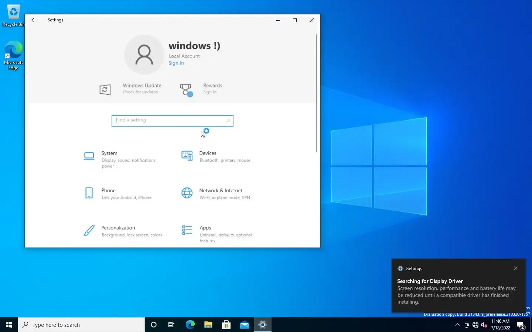Open the Recycle Bin desktop icon

click(13, 15)
